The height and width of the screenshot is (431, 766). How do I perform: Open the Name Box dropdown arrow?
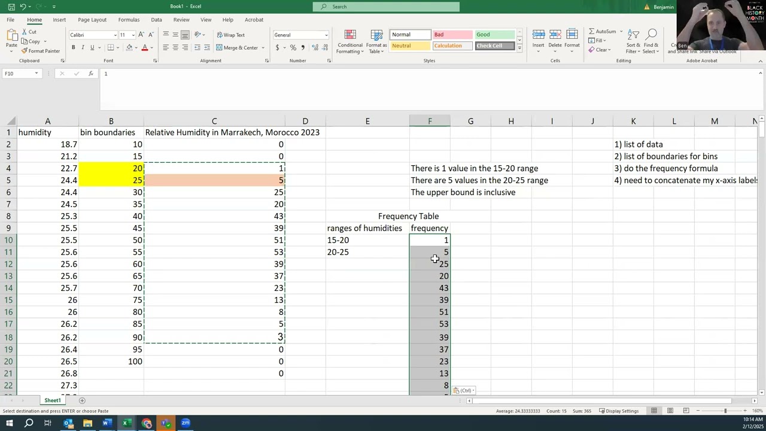pos(37,74)
